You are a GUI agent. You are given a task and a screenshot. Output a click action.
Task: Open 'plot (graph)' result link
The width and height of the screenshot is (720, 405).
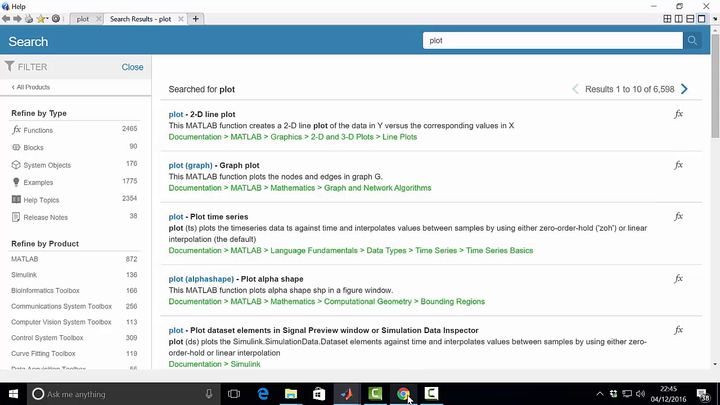point(191,165)
